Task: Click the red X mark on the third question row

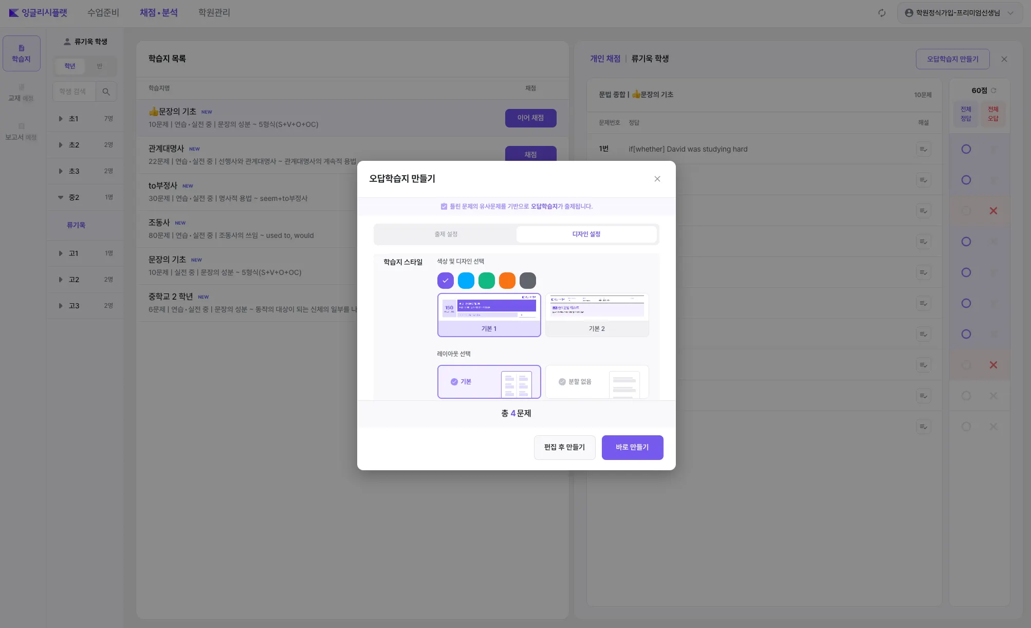Action: tap(993, 211)
